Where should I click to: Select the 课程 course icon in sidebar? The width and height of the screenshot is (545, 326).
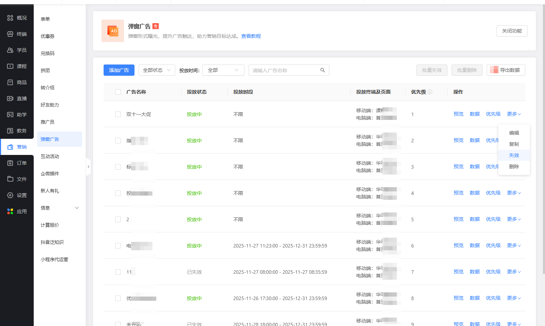tap(10, 66)
